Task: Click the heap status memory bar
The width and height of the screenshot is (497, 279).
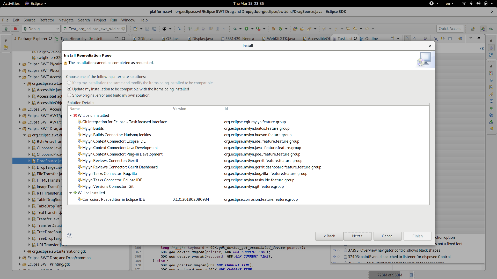Action: point(390,275)
